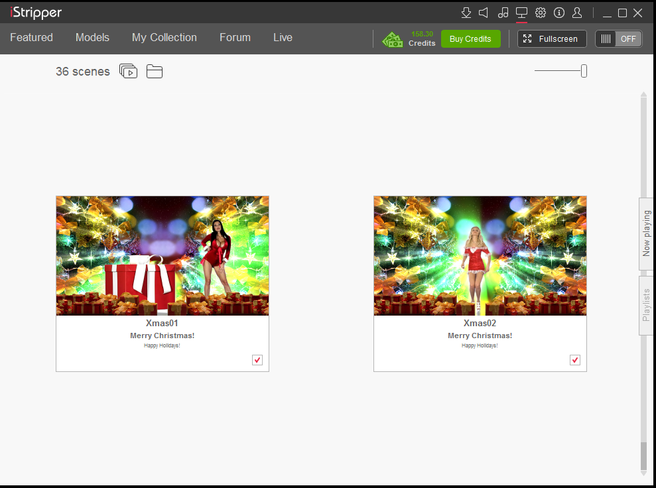
Task: Click the information circle icon
Action: 559,13
